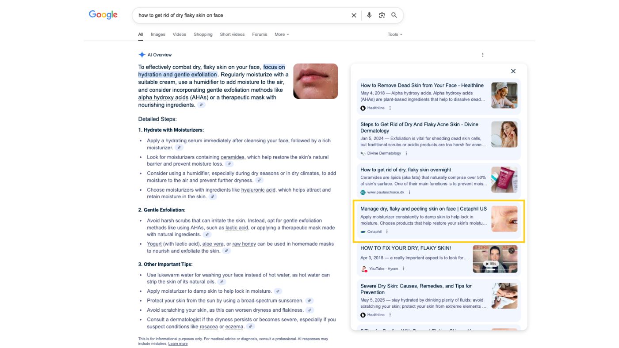619x348 pixels.
Task: Click the dry lips image in AI Overview
Action: pos(315,81)
